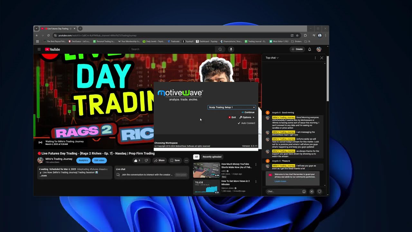Open Mihir's Trading Journey channel avatar
The height and width of the screenshot is (232, 412).
pyautogui.click(x=40, y=160)
